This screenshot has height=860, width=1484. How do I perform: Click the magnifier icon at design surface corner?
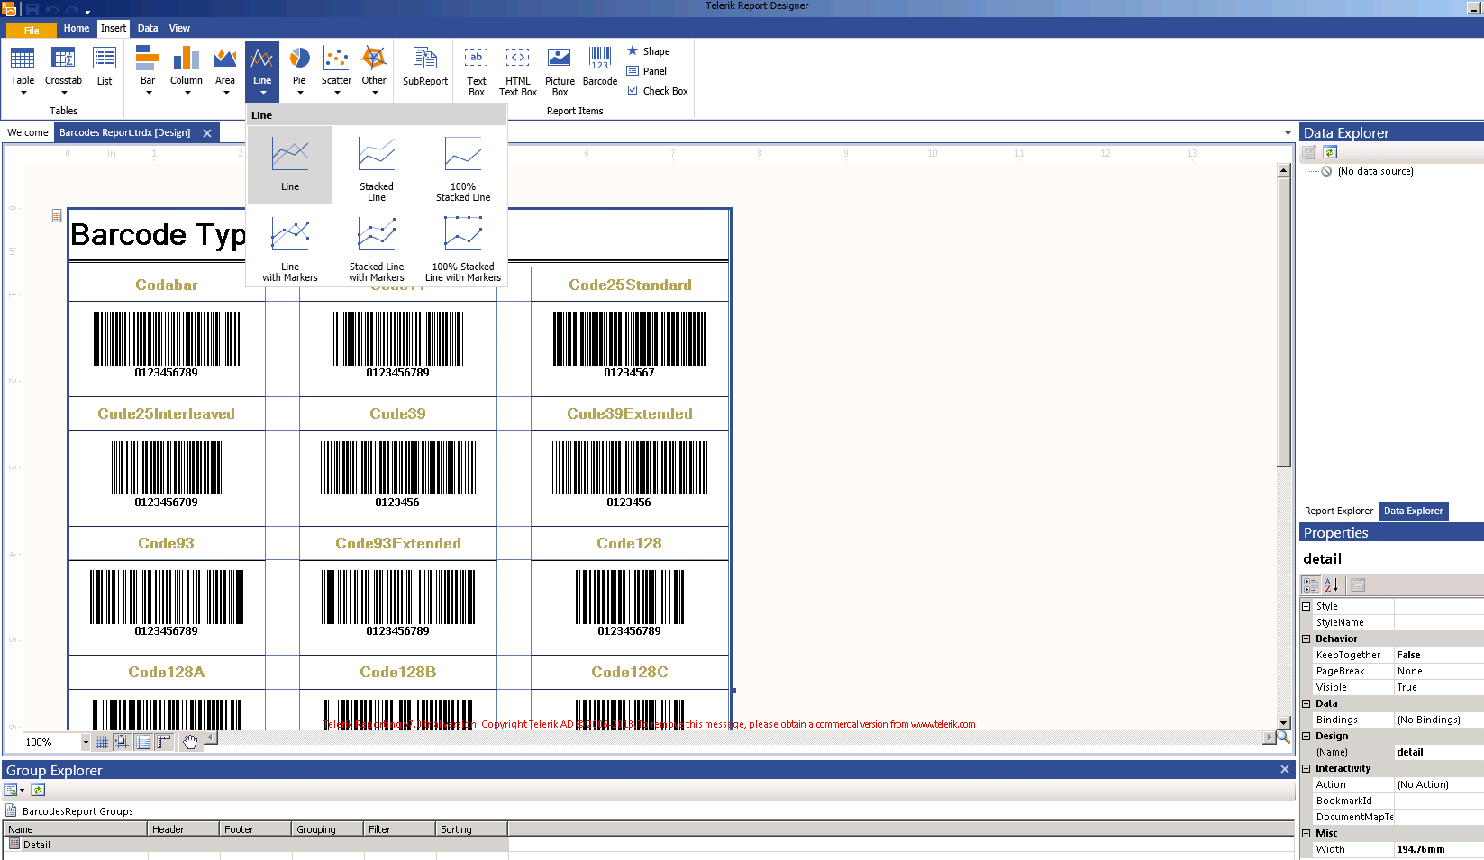tap(1283, 737)
